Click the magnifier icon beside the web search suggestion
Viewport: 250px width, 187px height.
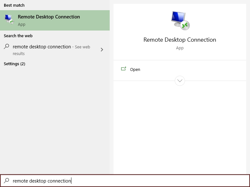(x=6, y=47)
